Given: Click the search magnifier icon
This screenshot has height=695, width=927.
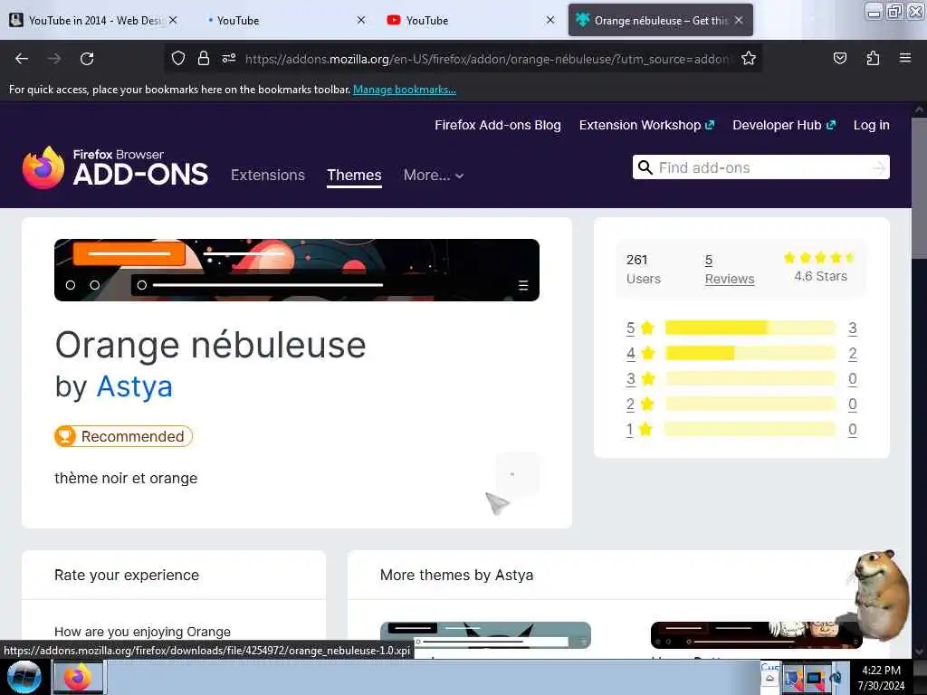Looking at the screenshot, I should pyautogui.click(x=645, y=167).
